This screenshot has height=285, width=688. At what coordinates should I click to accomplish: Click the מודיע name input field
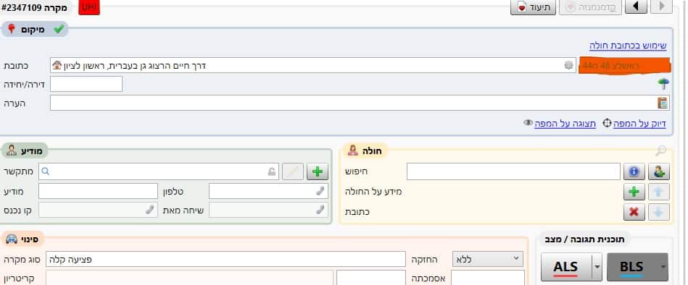[x=98, y=191]
